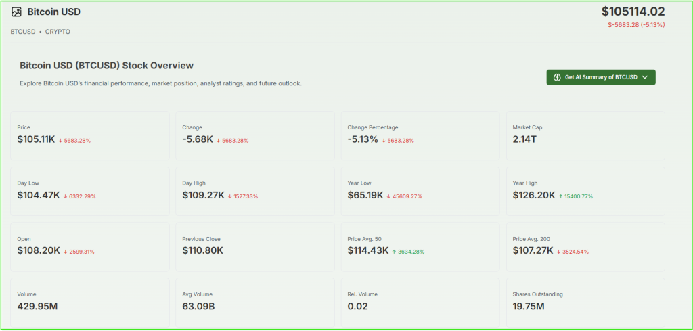Open the Volume 429.95M card

90,302
